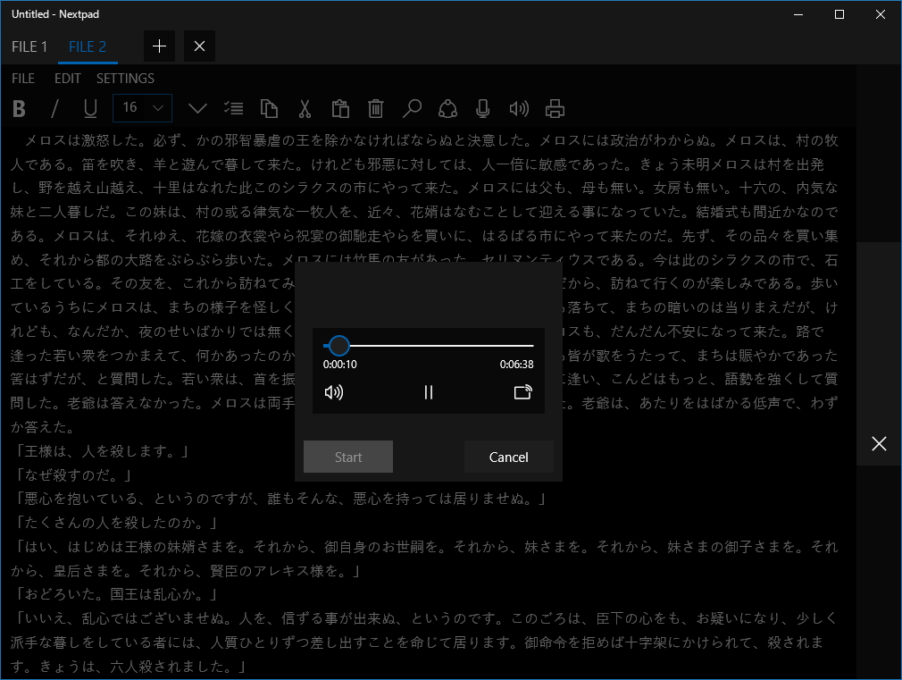Activate read-aloud with the speaker icon

coord(519,108)
